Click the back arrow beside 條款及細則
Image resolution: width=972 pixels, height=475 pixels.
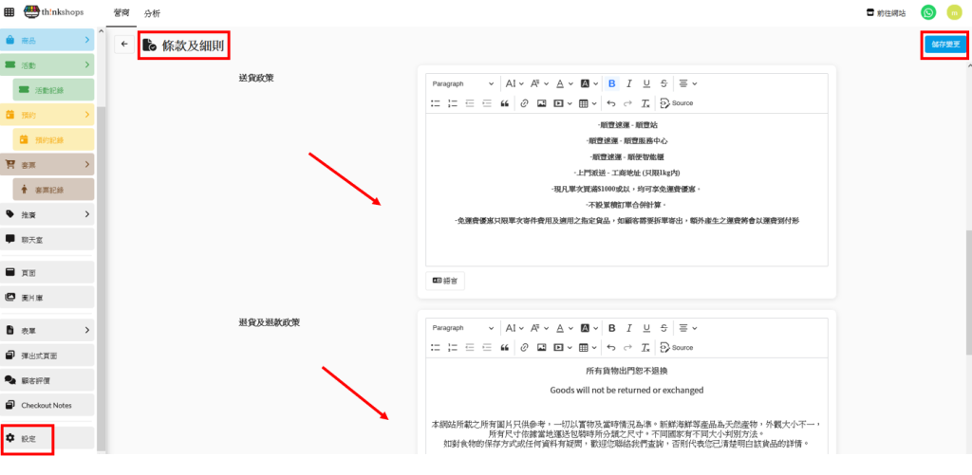(x=123, y=45)
